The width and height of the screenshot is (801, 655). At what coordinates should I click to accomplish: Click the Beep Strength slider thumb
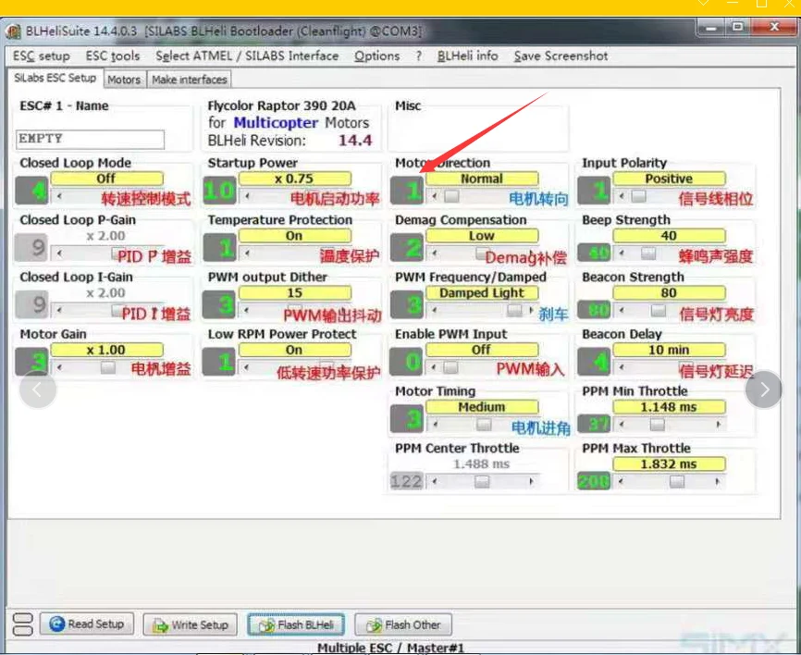(648, 253)
